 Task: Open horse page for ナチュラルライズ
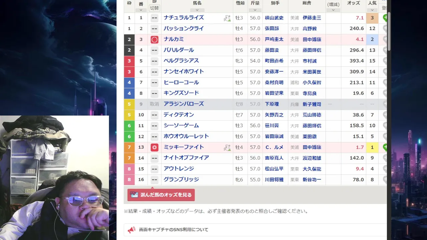coord(183,18)
